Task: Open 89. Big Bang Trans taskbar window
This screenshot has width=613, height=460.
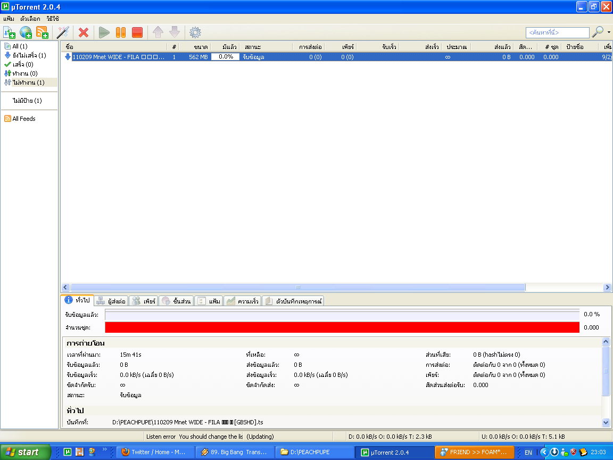Action: [x=235, y=452]
